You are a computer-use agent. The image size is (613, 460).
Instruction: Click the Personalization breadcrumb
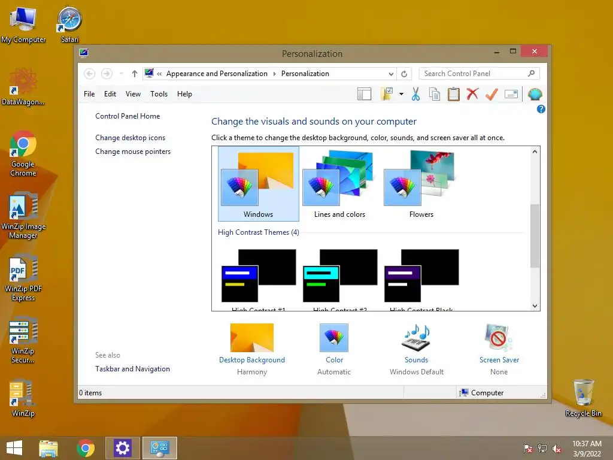coord(305,74)
